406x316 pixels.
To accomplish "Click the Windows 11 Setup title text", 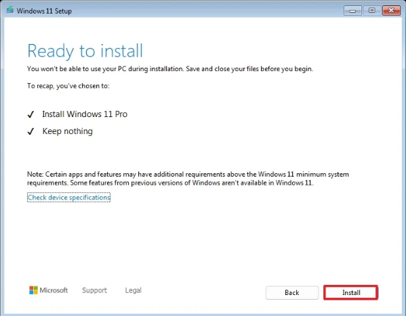I will point(44,11).
